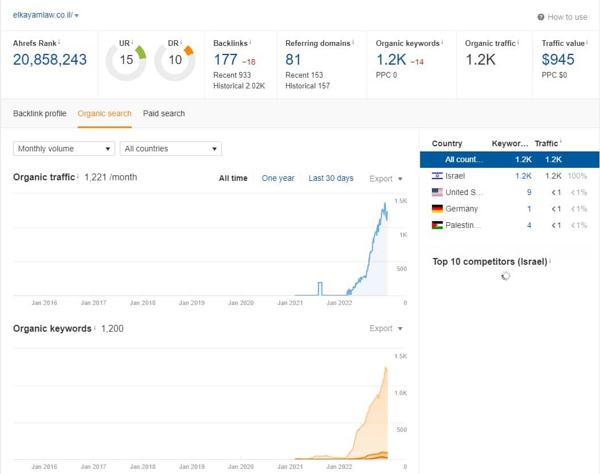This screenshot has height=474, width=600.
Task: Click the Israel flag icon
Action: (437, 176)
